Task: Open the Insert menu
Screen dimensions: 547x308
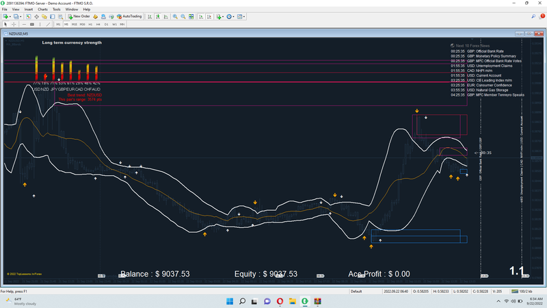Action: pyautogui.click(x=29, y=10)
